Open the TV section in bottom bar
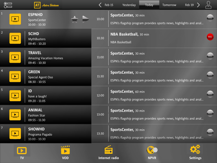Screen dimensions: 217x163 [22, 152]
